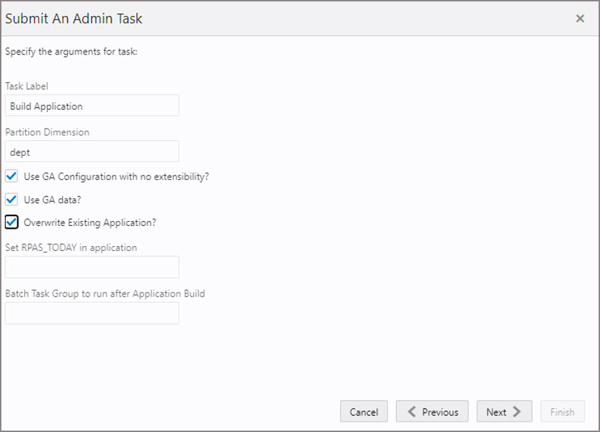Click the Cancel button
Image resolution: width=600 pixels, height=432 pixels.
tap(363, 412)
